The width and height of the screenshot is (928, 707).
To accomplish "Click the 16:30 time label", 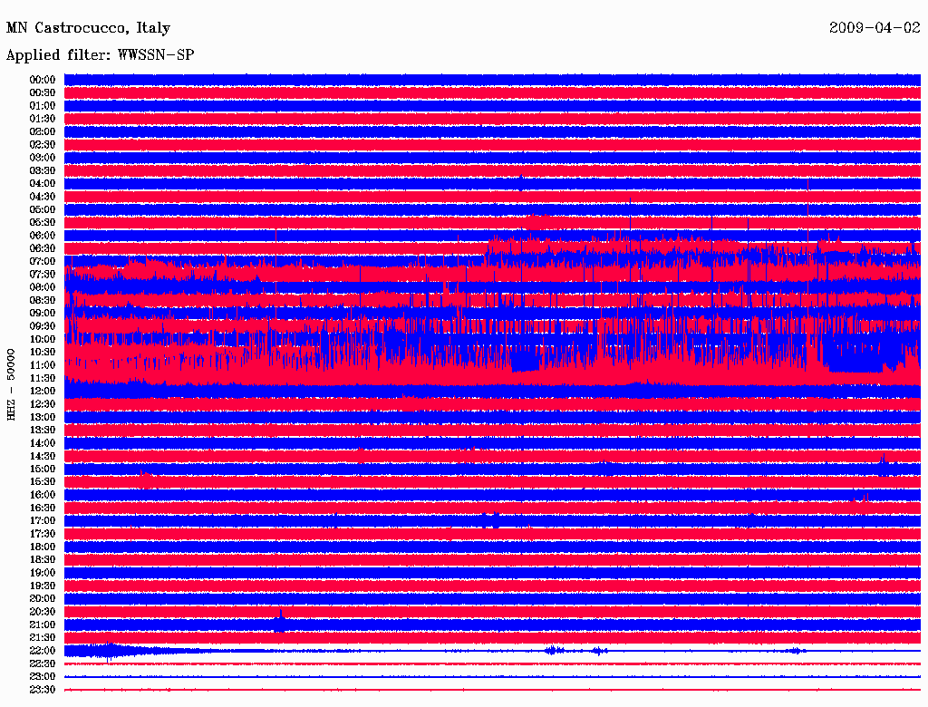I will tap(43, 508).
